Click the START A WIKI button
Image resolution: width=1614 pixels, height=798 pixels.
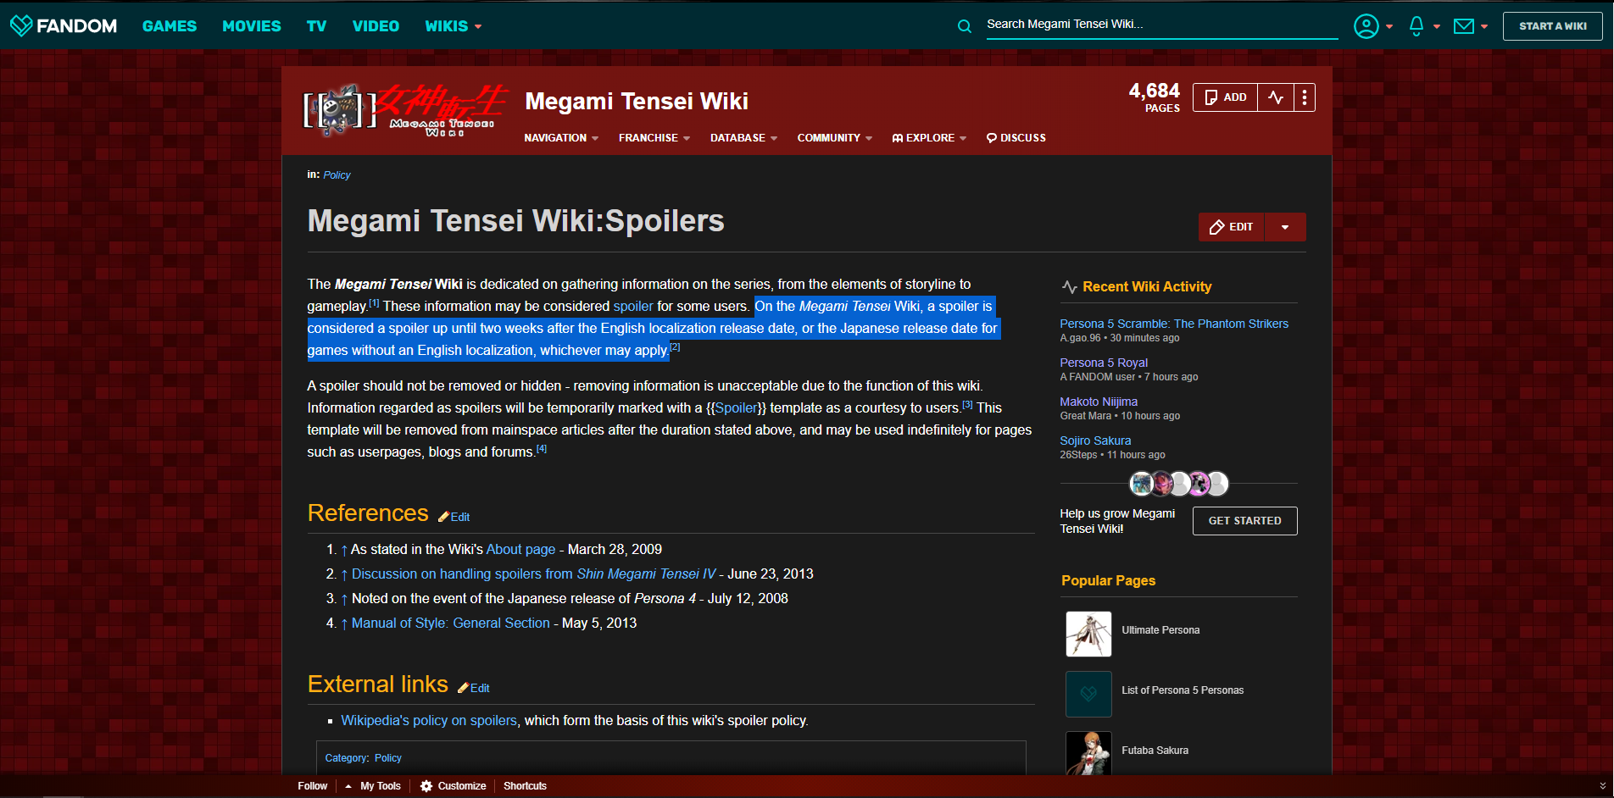point(1552,26)
